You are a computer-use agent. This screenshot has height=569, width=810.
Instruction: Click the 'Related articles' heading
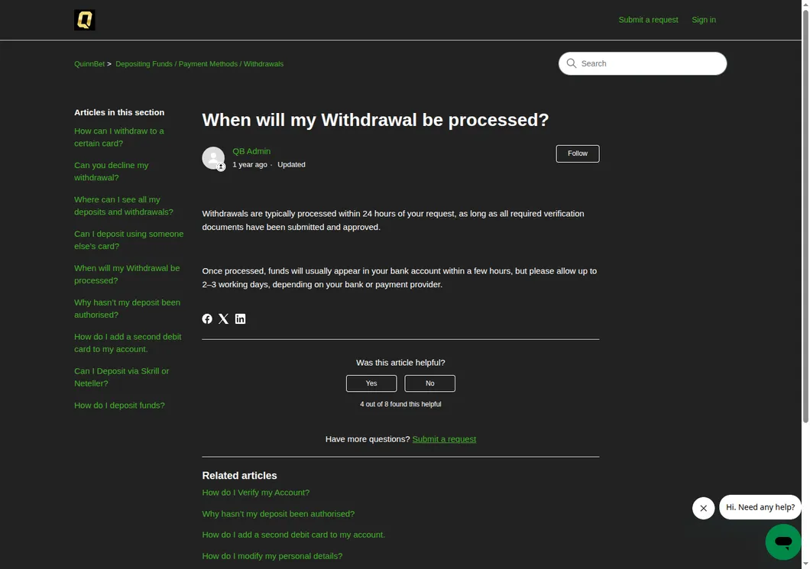tap(239, 476)
